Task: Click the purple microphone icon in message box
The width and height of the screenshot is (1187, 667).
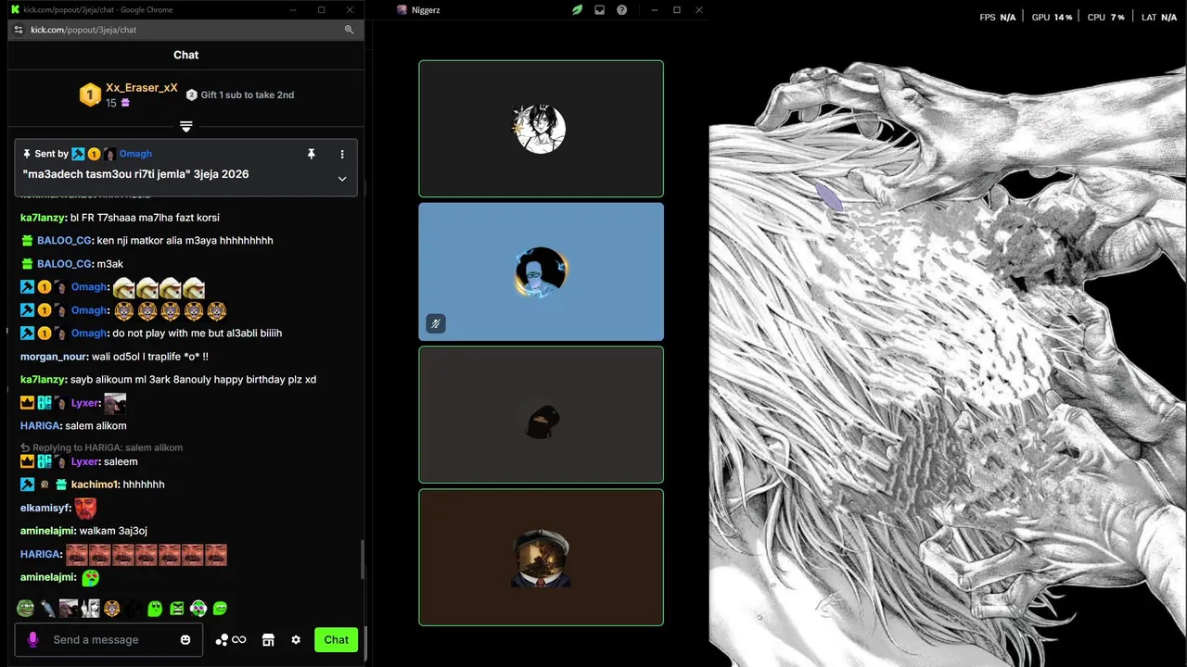Action: (x=32, y=639)
